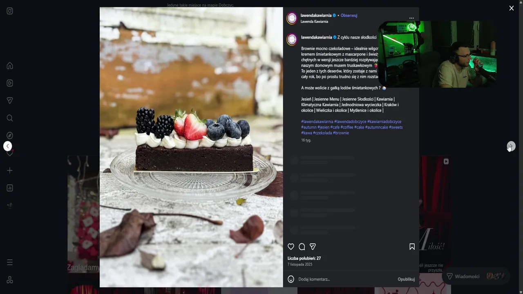Focus the Dodaj komentarz input field

coord(345,279)
